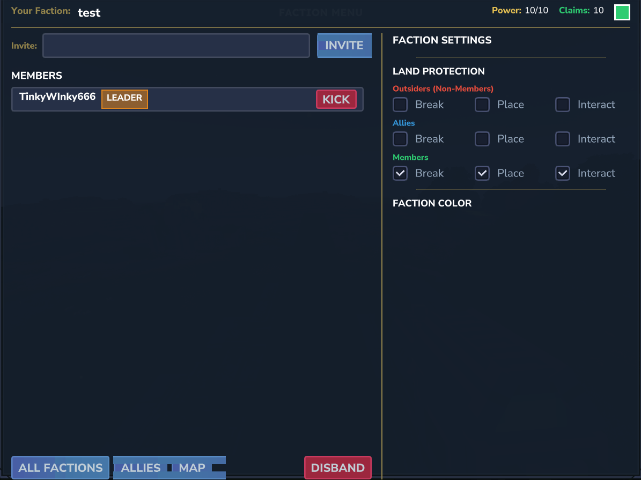641x480 pixels.
Task: Switch to the ALLIES view
Action: coord(141,468)
